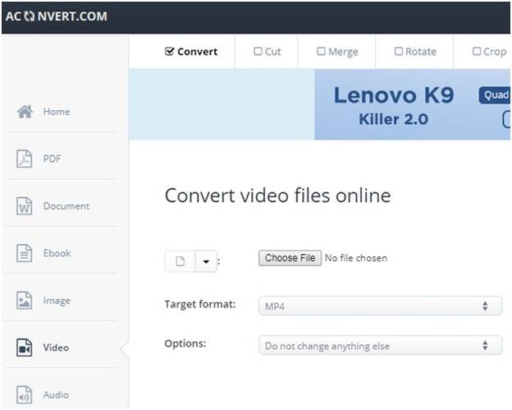The width and height of the screenshot is (512, 410).
Task: Click the Audio speaker icon
Action: click(24, 394)
